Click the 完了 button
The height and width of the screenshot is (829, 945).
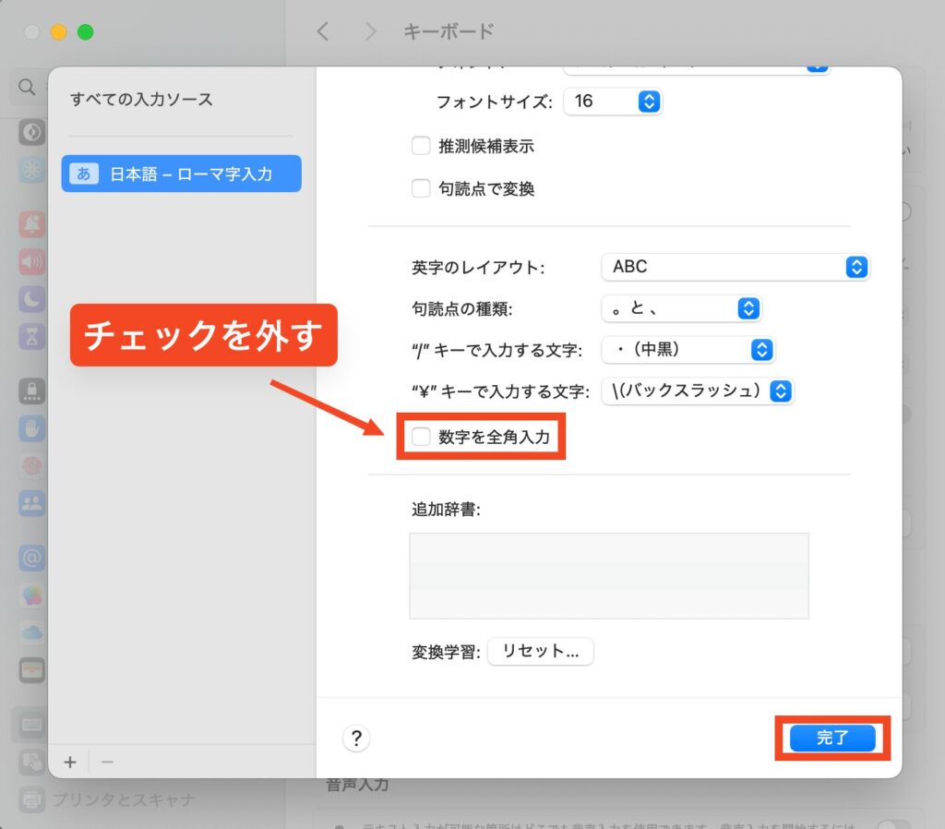coord(832,738)
